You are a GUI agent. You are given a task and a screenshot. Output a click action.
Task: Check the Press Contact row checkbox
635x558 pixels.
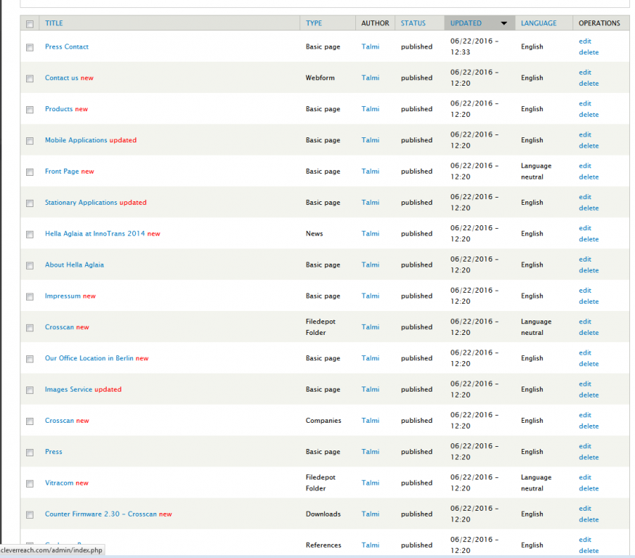(x=30, y=47)
